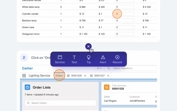The height and width of the screenshot is (111, 177).
Task: Start Record from the popup toolbar
Action: (117, 59)
